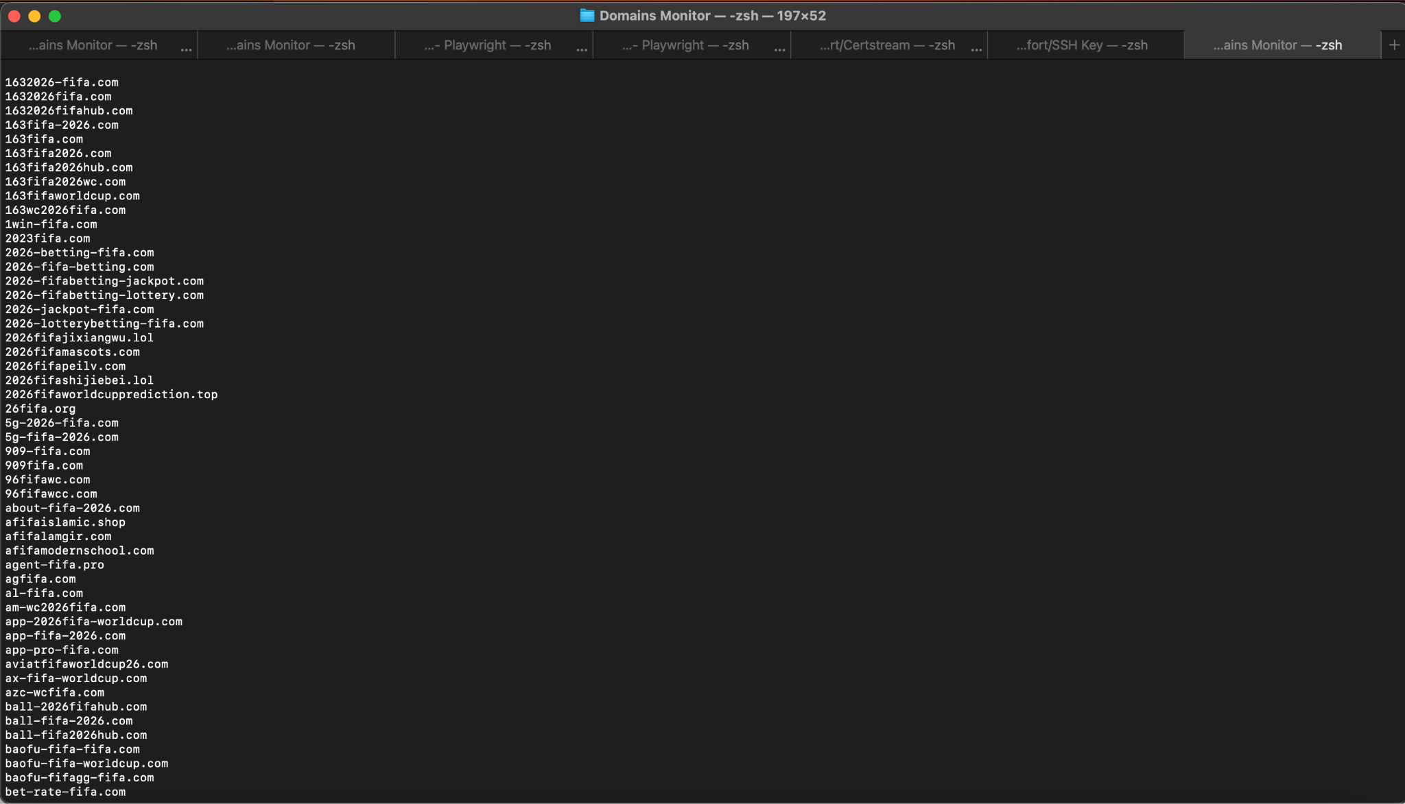Click the line ball-2026fifahub.com

(76, 707)
